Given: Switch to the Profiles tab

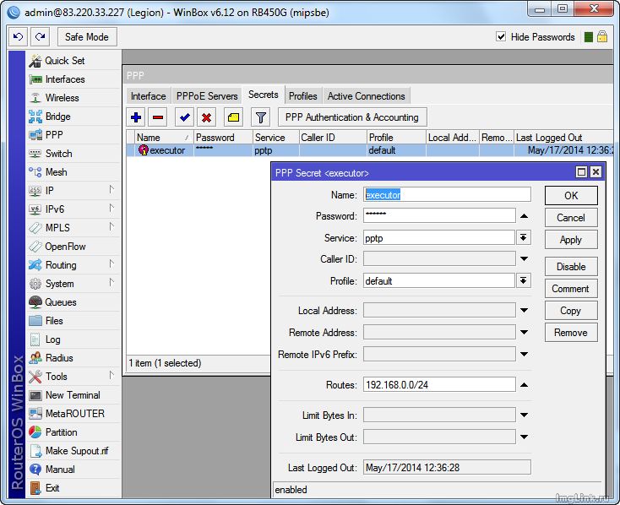Looking at the screenshot, I should [x=303, y=96].
